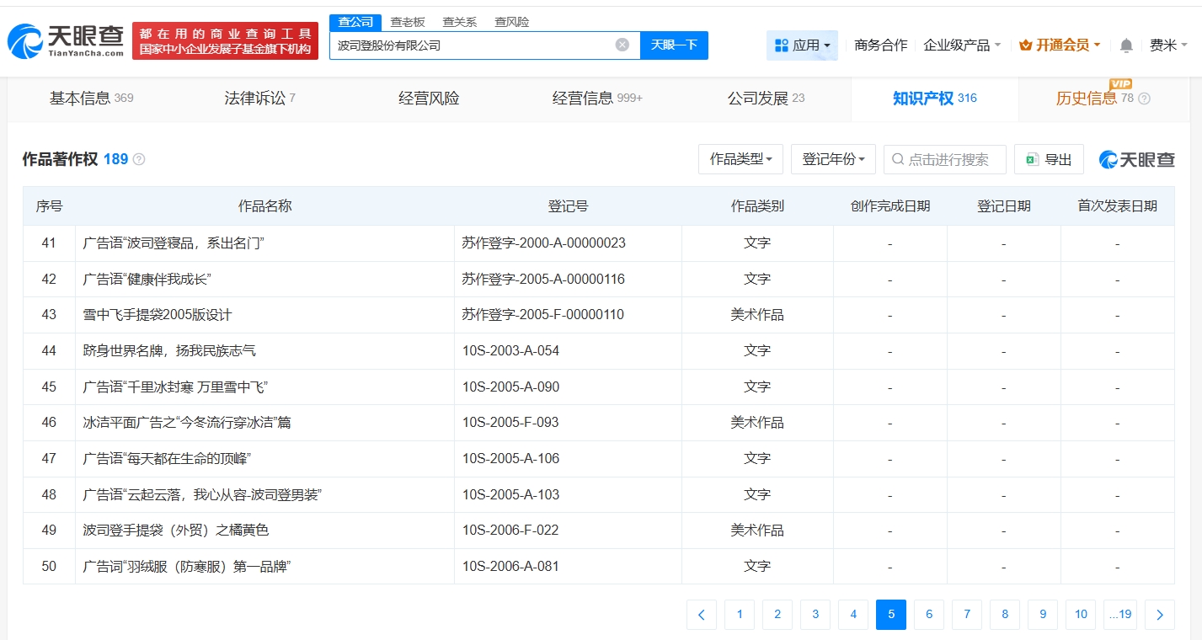Expand the 费米 user account menu
Screen dimensions: 1202x640
click(x=1168, y=45)
